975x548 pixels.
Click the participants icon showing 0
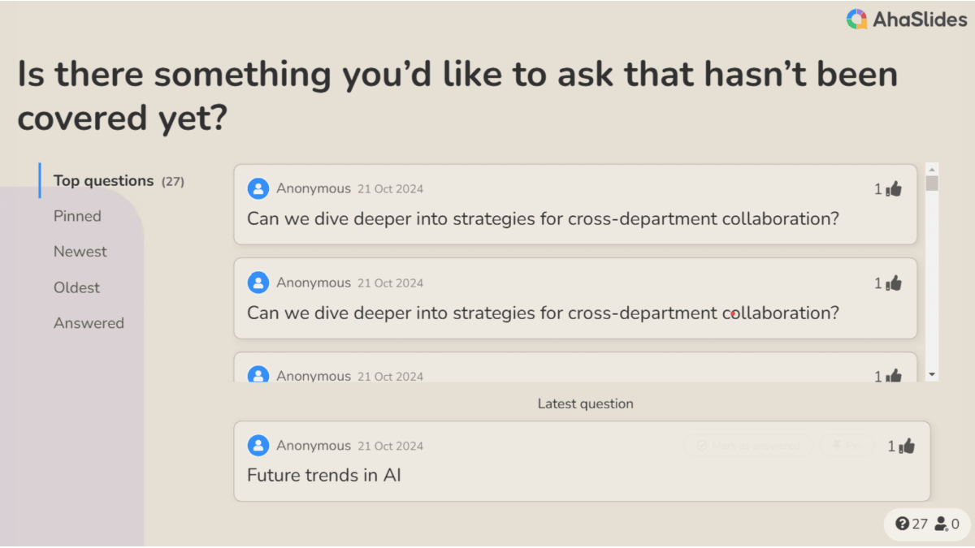[941, 524]
